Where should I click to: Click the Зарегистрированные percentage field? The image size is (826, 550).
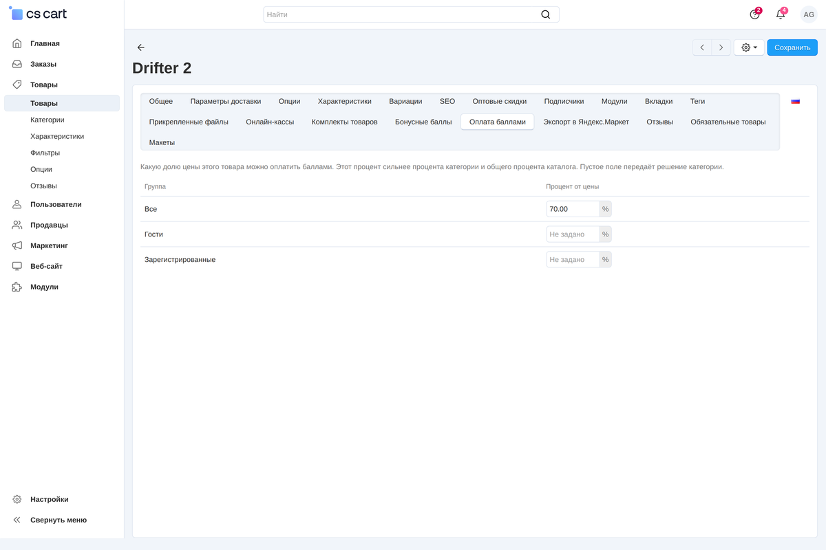573,260
